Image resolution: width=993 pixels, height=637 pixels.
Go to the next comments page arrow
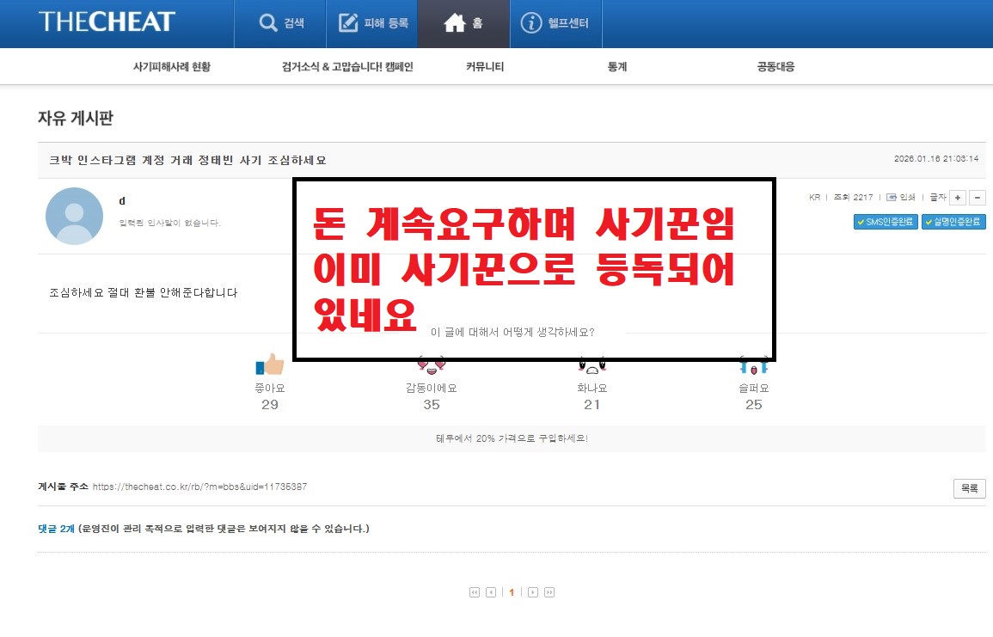[x=533, y=592]
